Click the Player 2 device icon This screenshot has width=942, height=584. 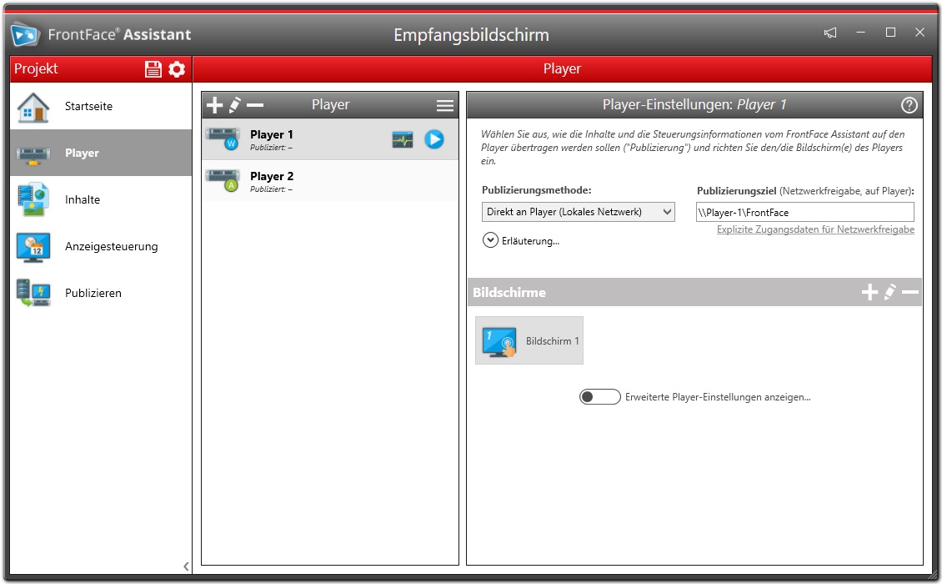pyautogui.click(x=223, y=180)
